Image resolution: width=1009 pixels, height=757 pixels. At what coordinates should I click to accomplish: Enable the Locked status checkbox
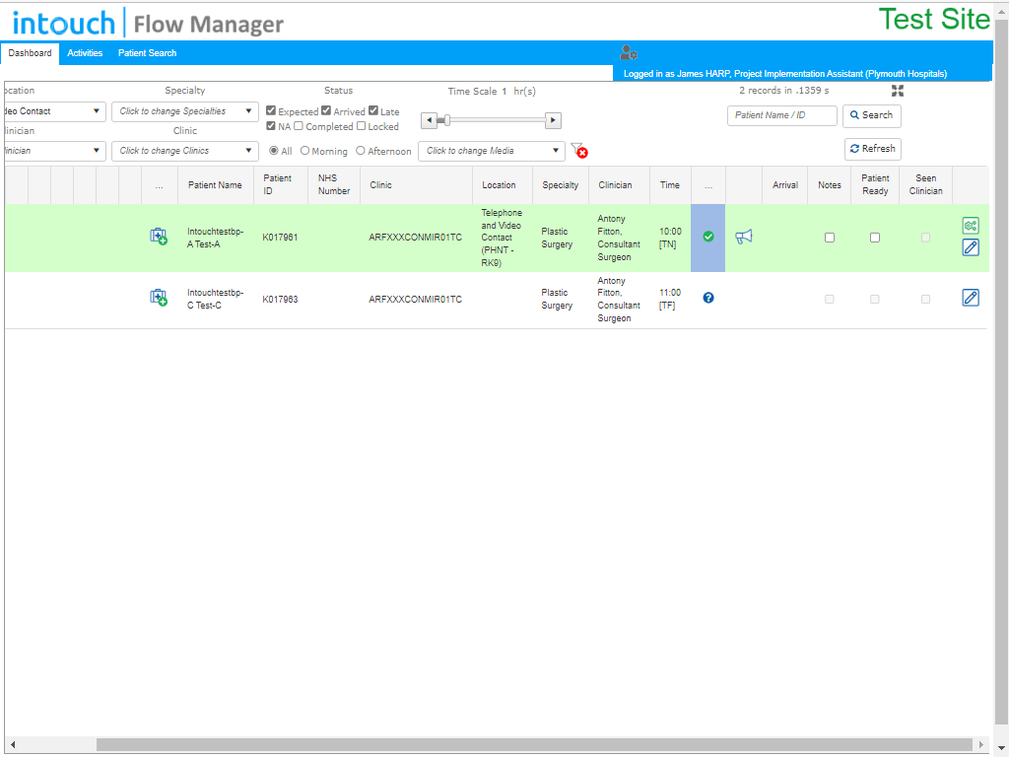(361, 126)
